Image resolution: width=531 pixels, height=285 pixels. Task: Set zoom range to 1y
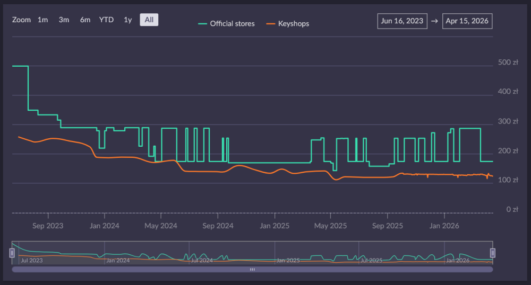click(127, 20)
